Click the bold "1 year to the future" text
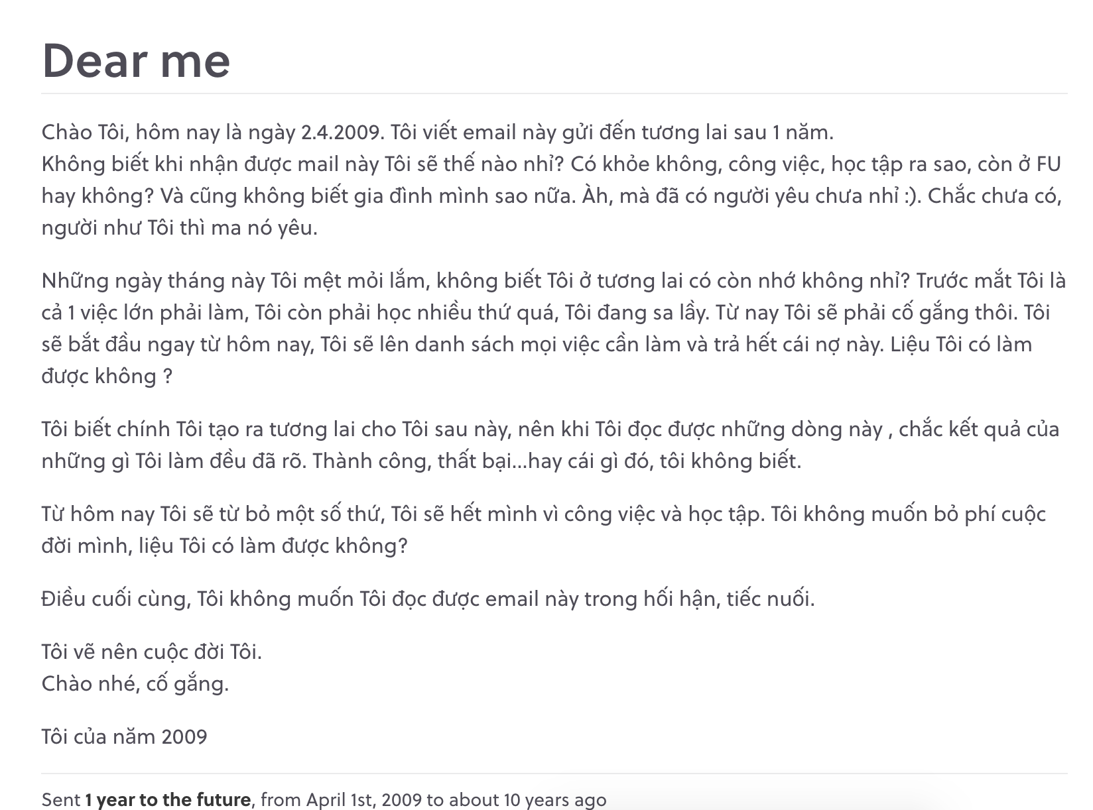The height and width of the screenshot is (810, 1093). (x=168, y=799)
